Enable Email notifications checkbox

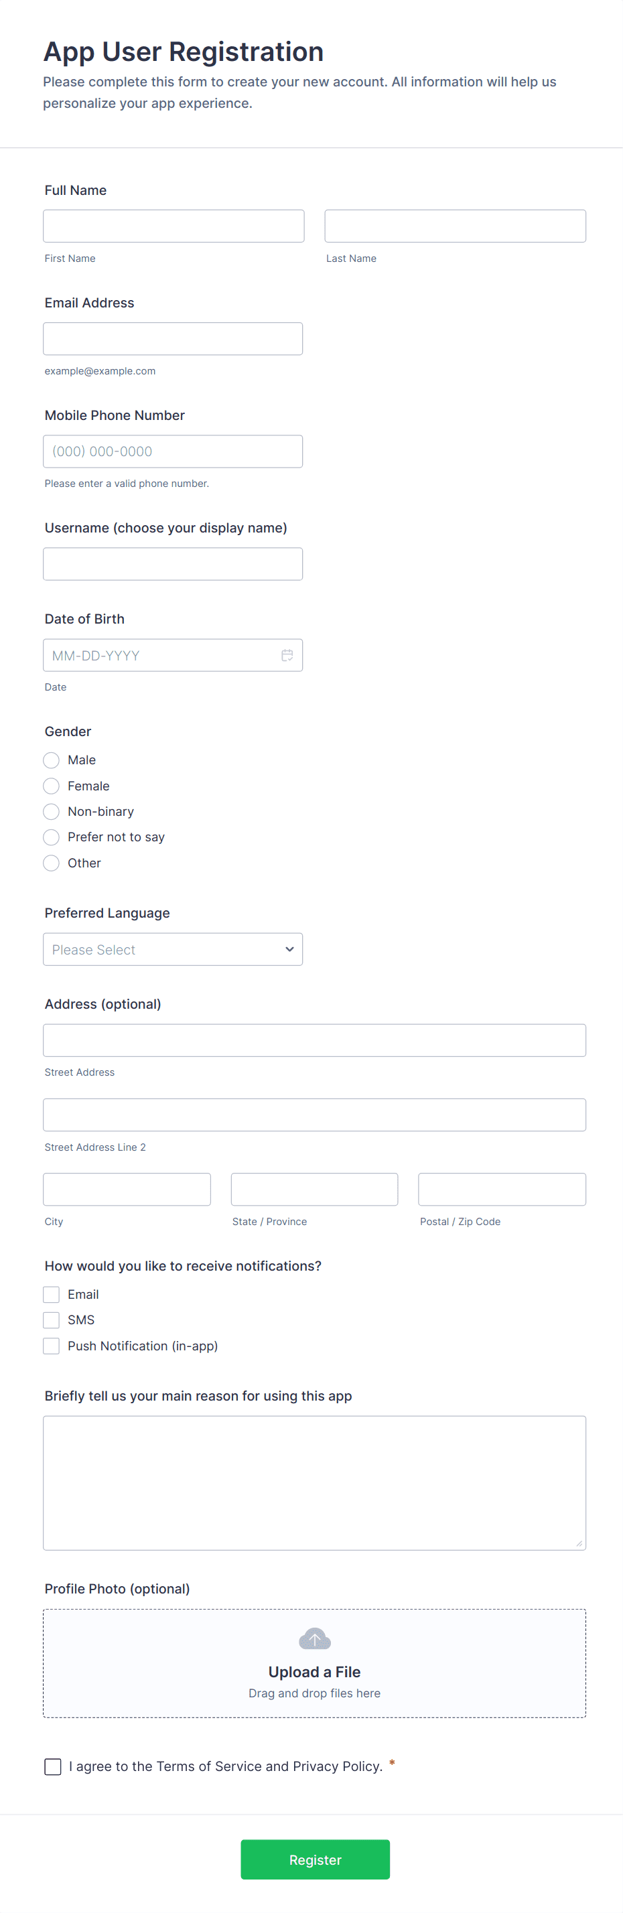point(51,1294)
